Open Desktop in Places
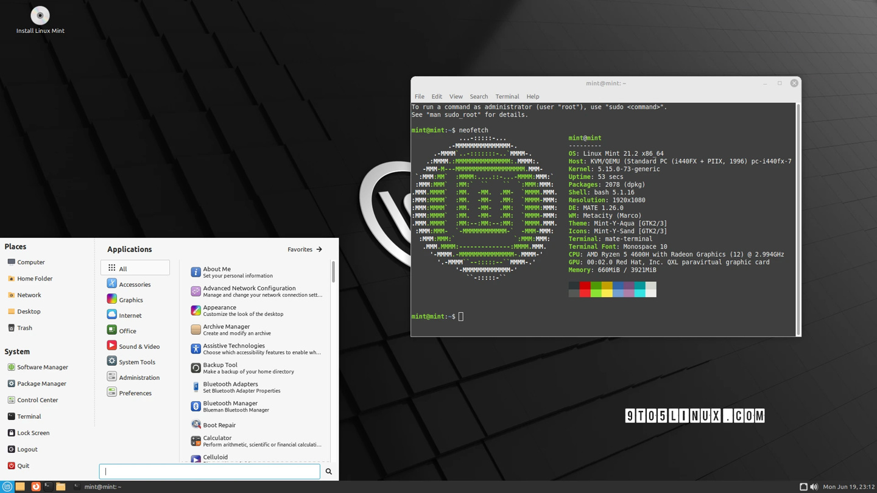 click(24, 312)
